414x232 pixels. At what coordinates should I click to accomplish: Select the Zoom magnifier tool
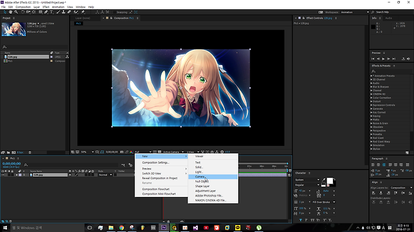click(16, 12)
